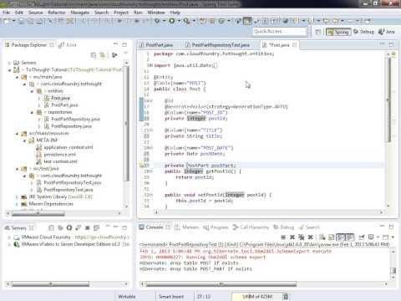Open the Navigate menu
This screenshot has width=401, height=301.
click(80, 13)
